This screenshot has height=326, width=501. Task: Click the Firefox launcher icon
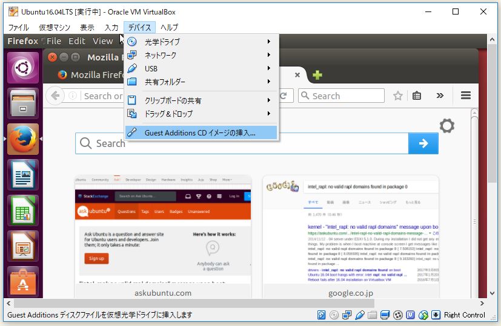pyautogui.click(x=22, y=139)
